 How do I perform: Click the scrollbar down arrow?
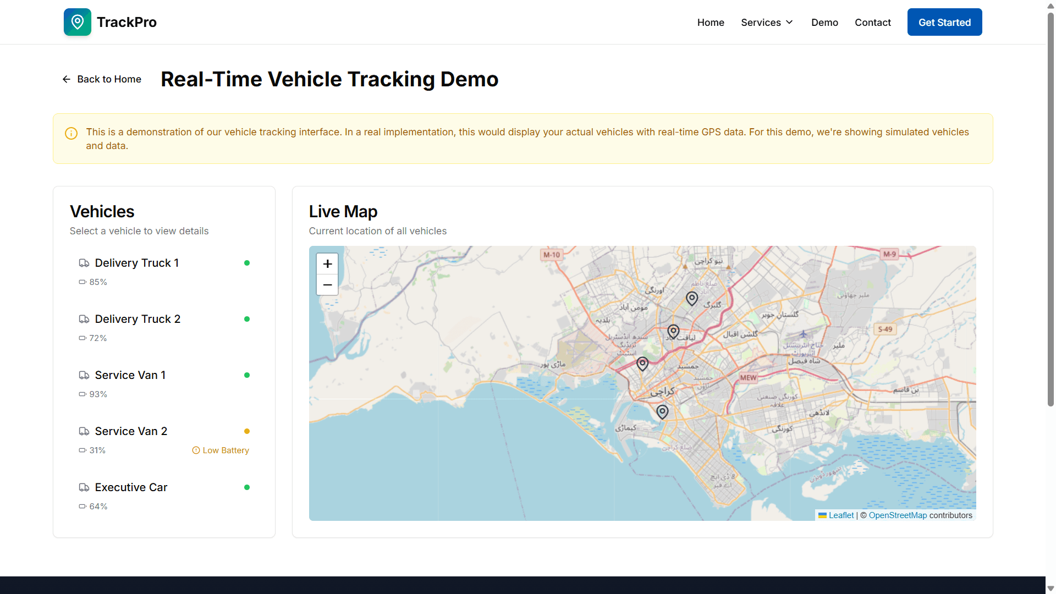point(1050,588)
